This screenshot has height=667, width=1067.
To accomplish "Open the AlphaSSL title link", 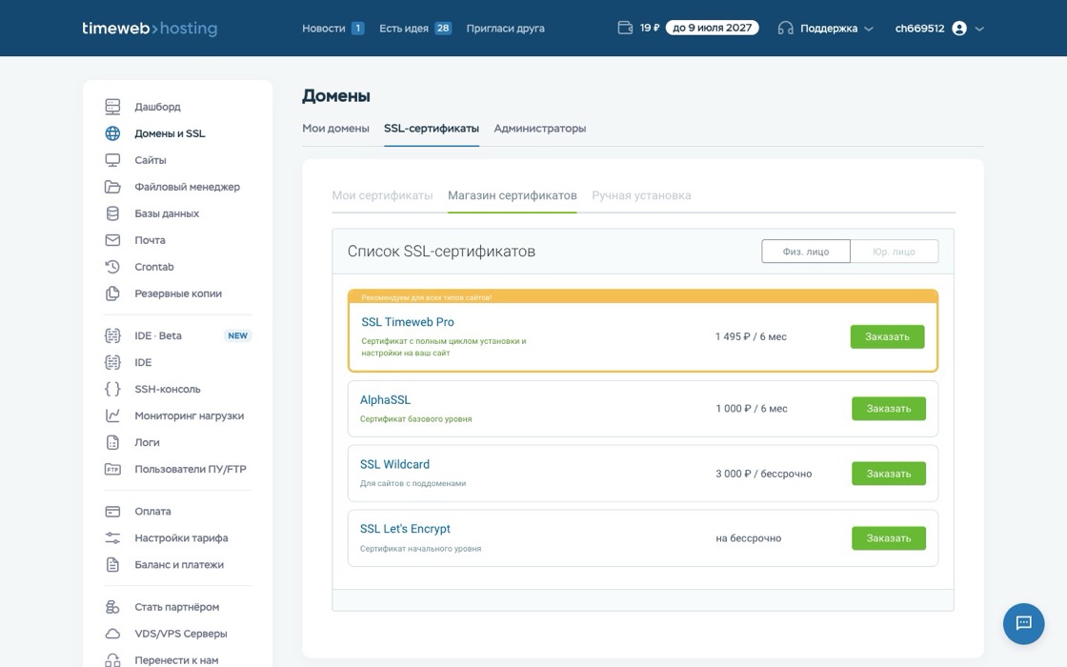I will tap(385, 399).
